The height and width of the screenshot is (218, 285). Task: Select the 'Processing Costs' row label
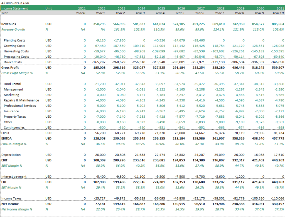(16, 57)
